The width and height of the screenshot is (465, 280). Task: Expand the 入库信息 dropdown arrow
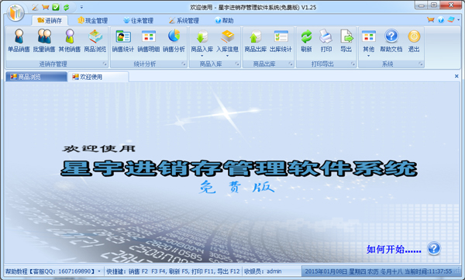click(x=227, y=56)
